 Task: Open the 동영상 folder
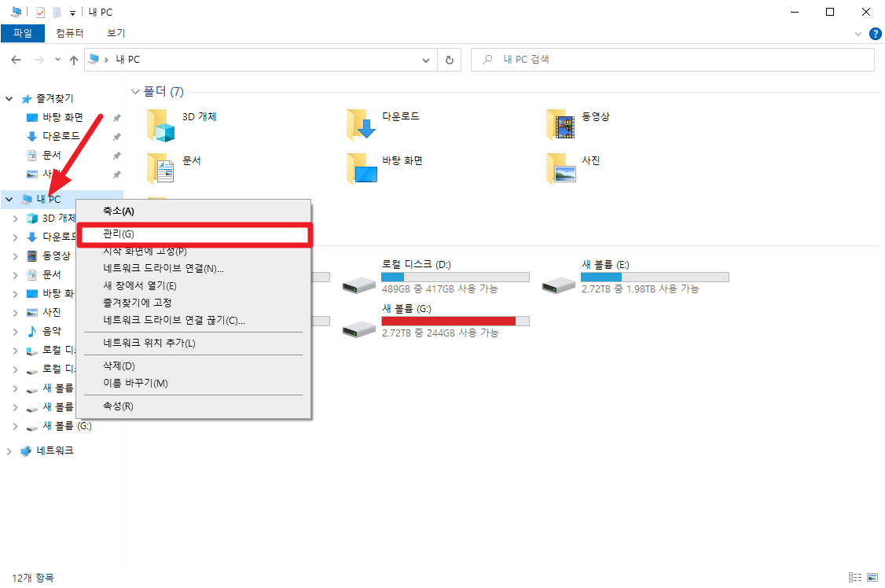560,124
